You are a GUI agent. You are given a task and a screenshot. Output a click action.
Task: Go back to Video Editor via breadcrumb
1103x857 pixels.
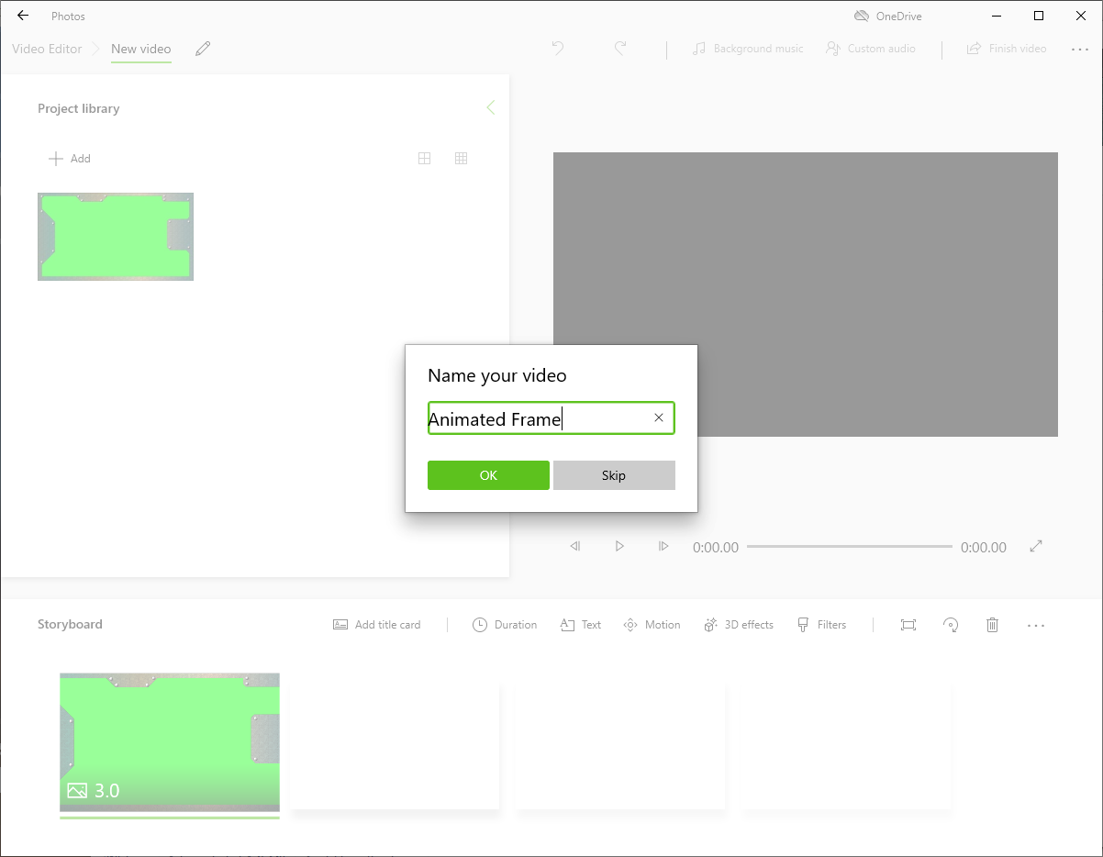(47, 49)
